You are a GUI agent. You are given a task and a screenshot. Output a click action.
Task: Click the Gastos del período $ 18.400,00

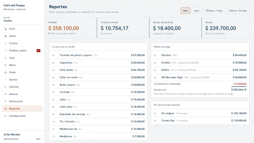point(167,28)
